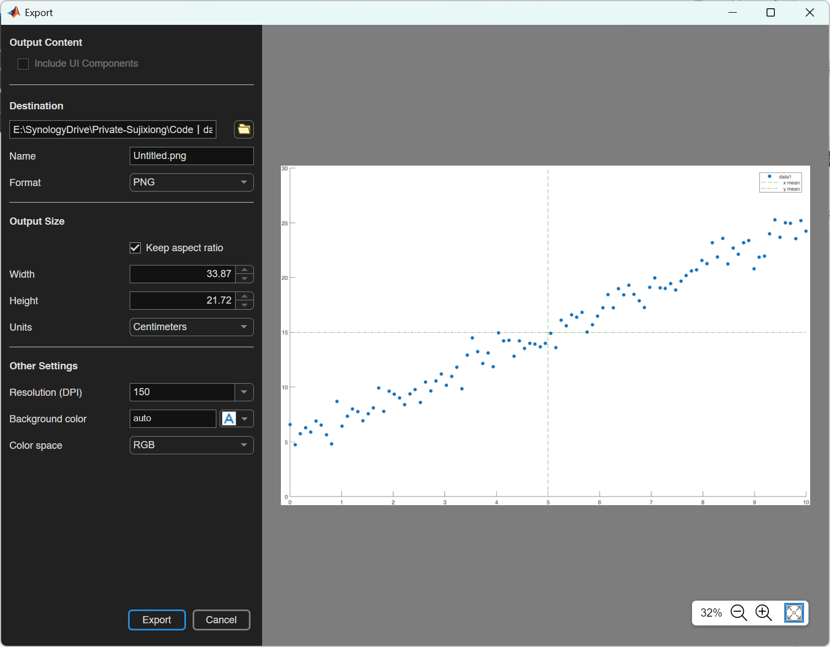The height and width of the screenshot is (647, 830).
Task: Click the Resolution value 150 field
Action: click(x=182, y=392)
